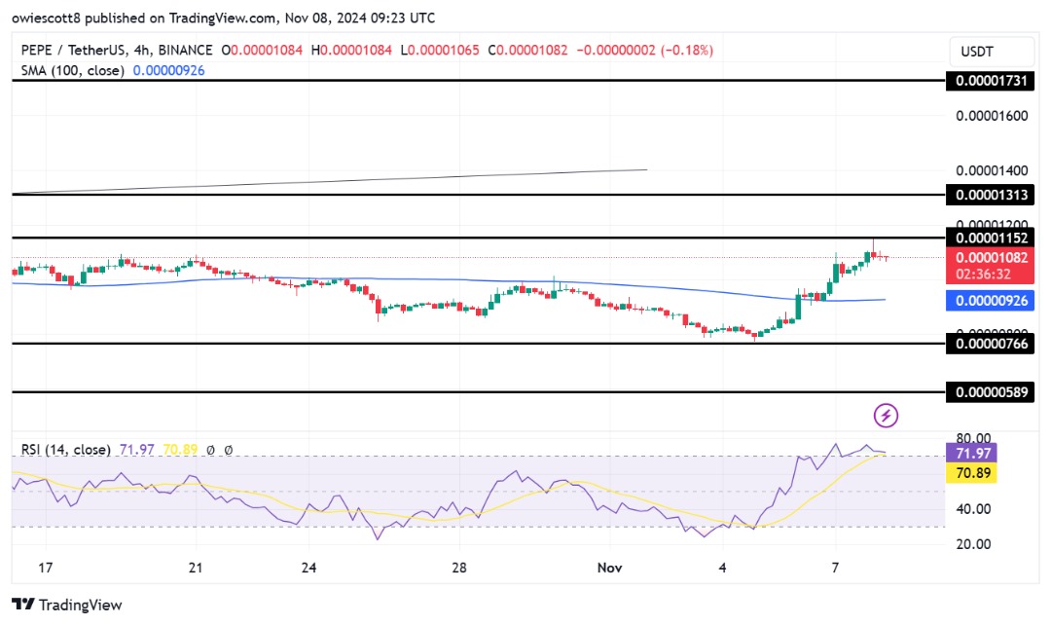Click the 0.00001152 resistance level label
Image resolution: width=1051 pixels, height=625 pixels.
point(992,238)
